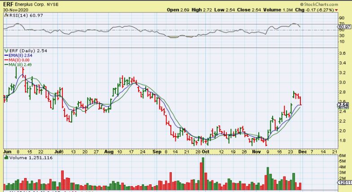The image size is (352, 192).
Task: Click the 30-Nov-2020 date label
Action: (x=16, y=10)
